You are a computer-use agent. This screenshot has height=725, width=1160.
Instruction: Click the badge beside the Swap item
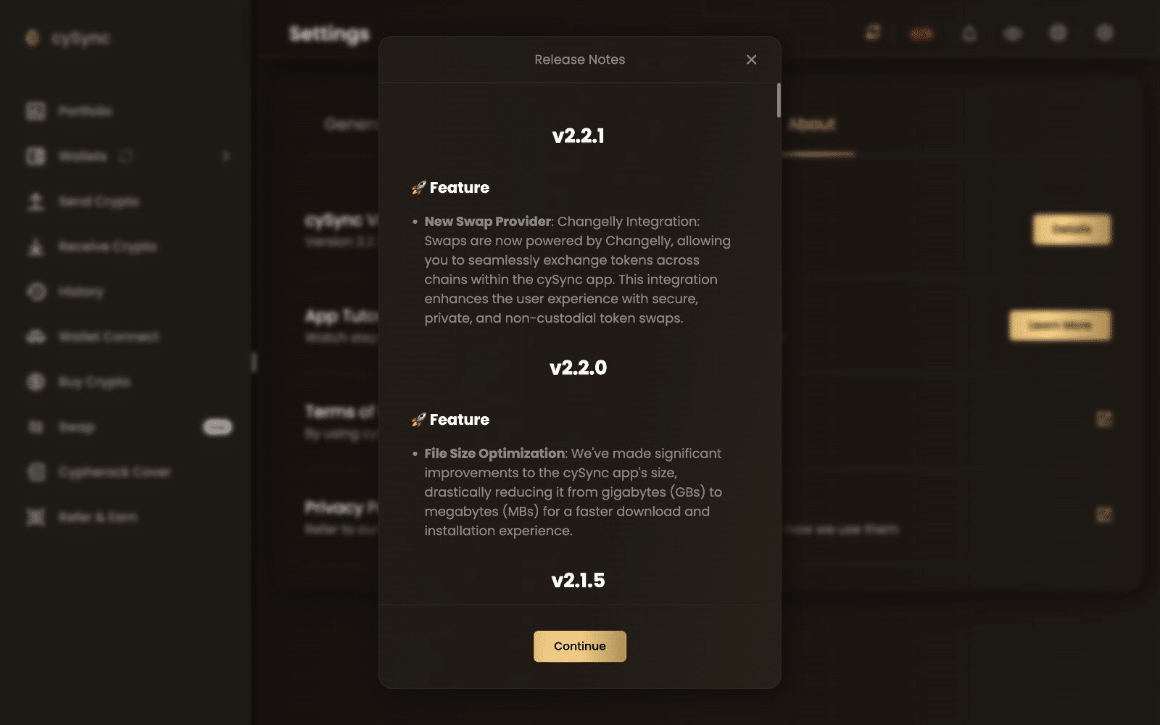click(217, 427)
